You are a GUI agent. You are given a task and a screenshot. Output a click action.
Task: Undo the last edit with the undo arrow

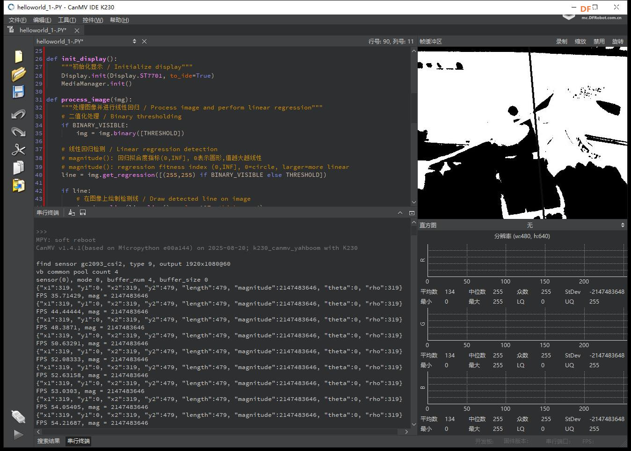point(18,114)
